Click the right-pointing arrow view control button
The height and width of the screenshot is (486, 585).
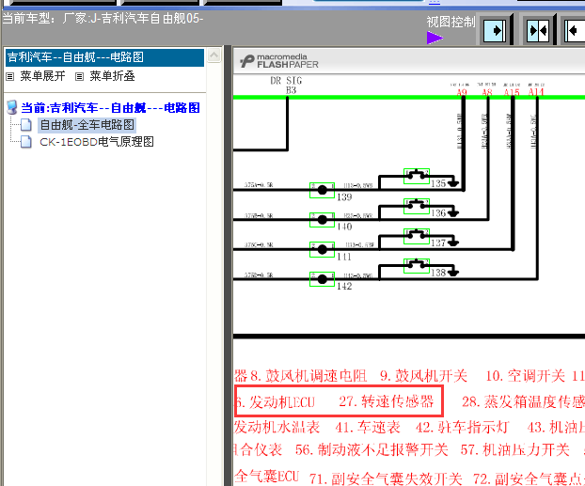tap(495, 30)
